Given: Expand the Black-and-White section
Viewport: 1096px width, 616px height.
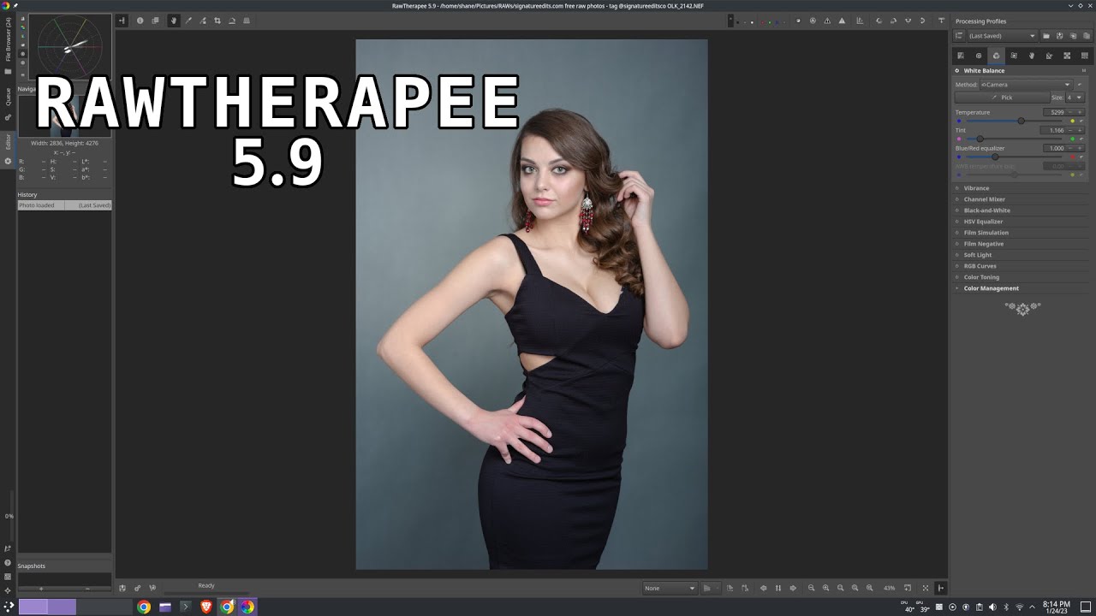Looking at the screenshot, I should click(986, 210).
